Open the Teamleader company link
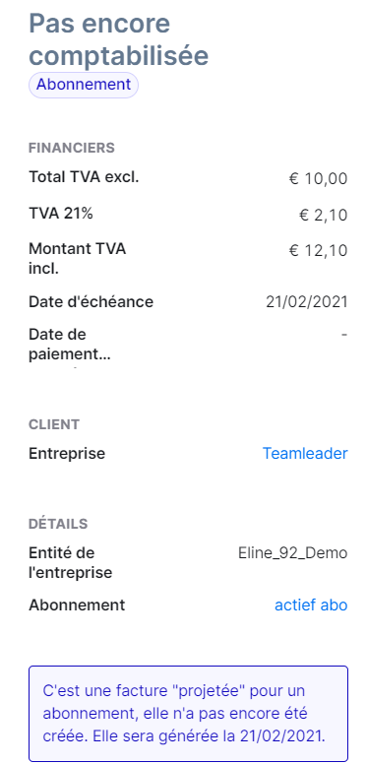Screen dimensions: 367x764 [305, 453]
